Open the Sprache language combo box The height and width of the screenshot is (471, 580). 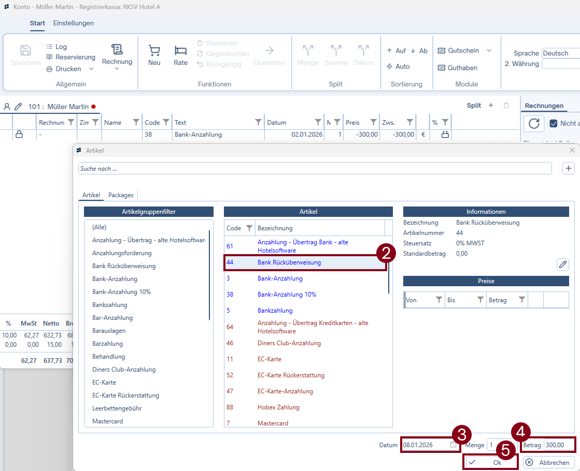(560, 53)
